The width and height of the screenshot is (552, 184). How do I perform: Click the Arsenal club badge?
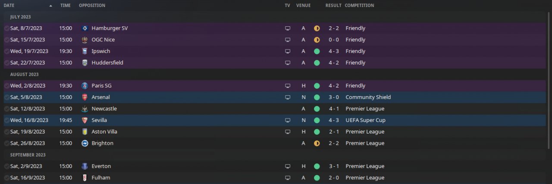tap(85, 97)
